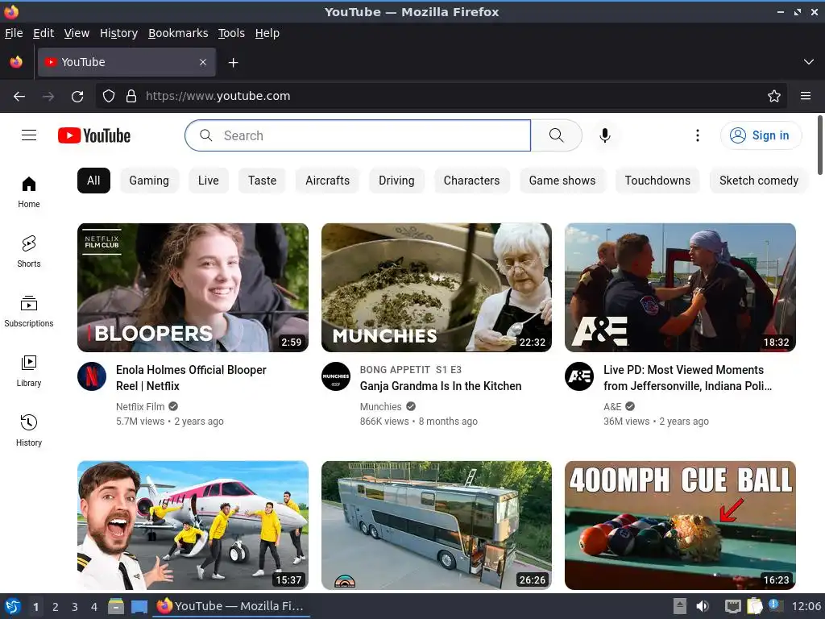This screenshot has height=619, width=825.
Task: Open Shorts in the sidebar
Action: (29, 251)
